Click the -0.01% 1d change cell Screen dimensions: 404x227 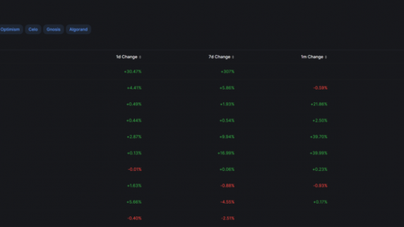click(134, 170)
